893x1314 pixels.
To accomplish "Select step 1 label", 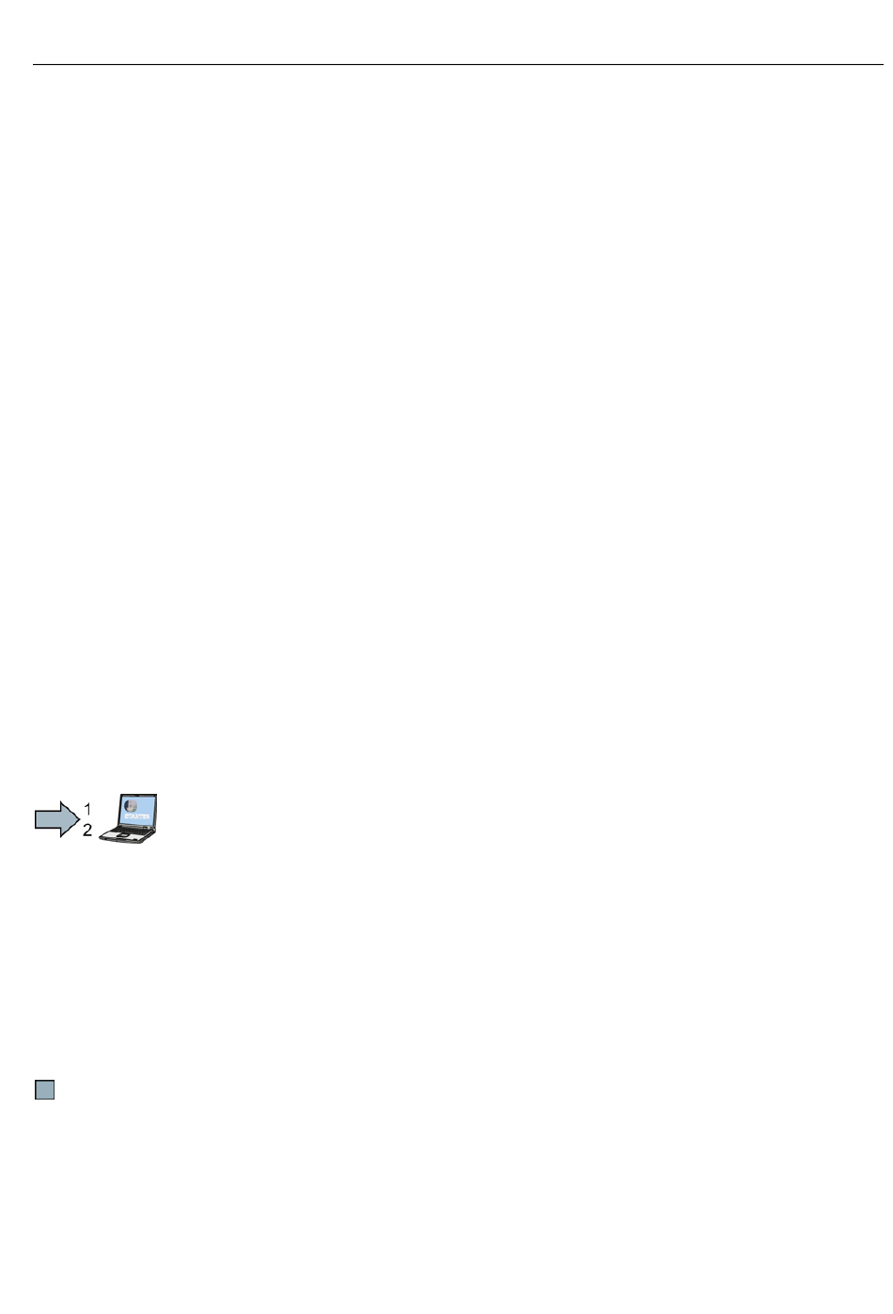I will click(x=87, y=808).
